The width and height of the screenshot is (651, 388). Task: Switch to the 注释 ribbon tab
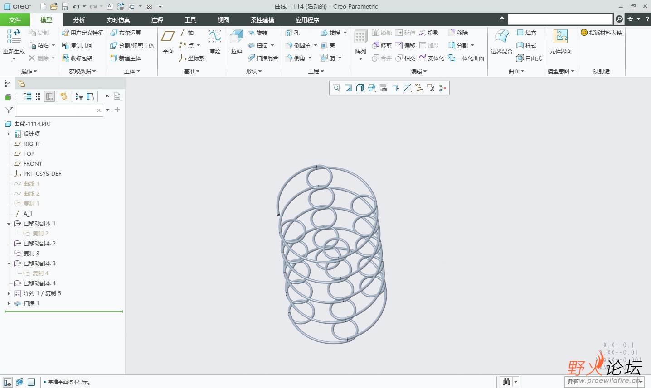click(157, 20)
